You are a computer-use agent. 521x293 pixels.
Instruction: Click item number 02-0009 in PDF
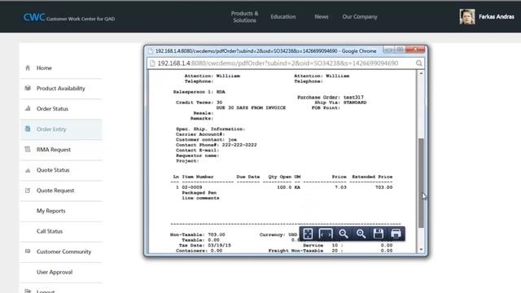coord(192,187)
